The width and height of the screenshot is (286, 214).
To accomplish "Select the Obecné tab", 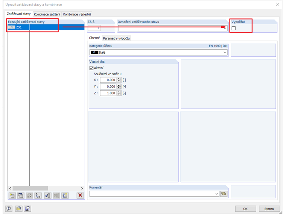I will point(94,38).
